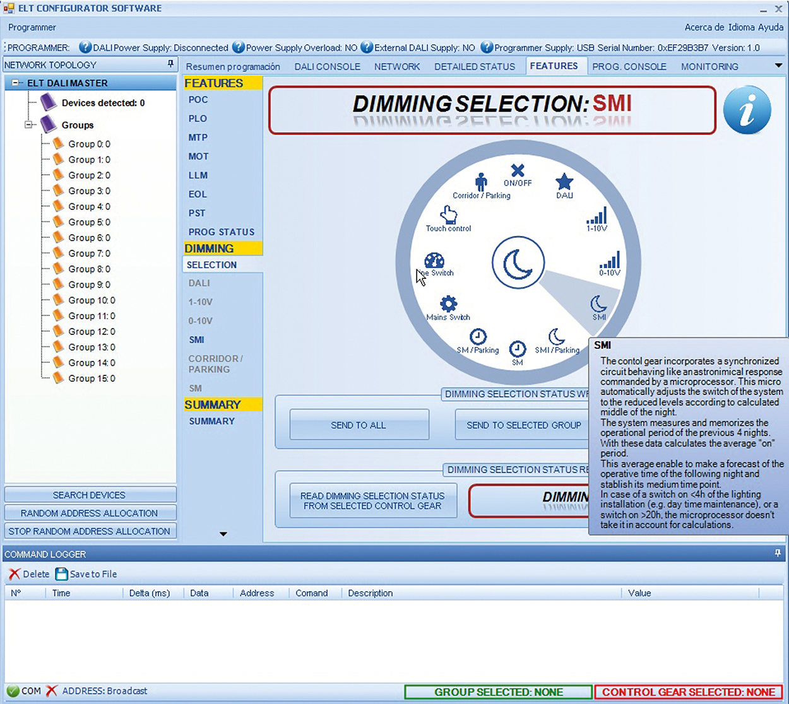Screen dimensions: 789x704
Task: Open the MONITORING tab
Action: [709, 66]
